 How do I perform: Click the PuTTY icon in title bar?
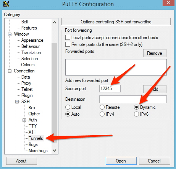click(x=6, y=4)
